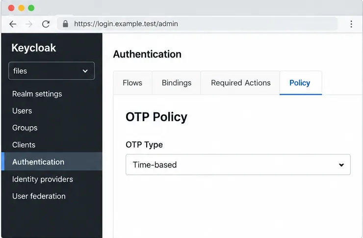Viewport: 363px width, 238px height.
Task: Close the window with the red button
Action: click(x=11, y=8)
